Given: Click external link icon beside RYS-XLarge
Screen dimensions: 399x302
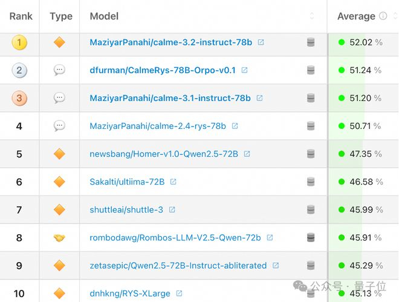Looking at the screenshot, I should tap(180, 294).
